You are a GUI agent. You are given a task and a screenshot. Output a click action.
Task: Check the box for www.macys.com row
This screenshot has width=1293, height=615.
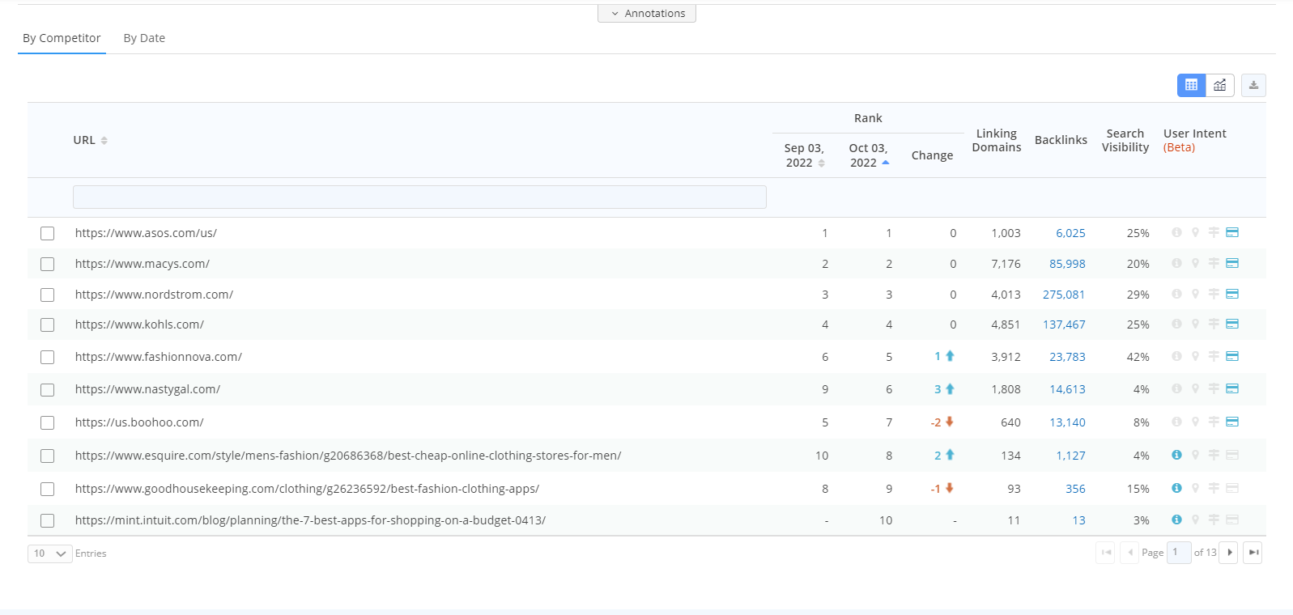[x=48, y=264]
